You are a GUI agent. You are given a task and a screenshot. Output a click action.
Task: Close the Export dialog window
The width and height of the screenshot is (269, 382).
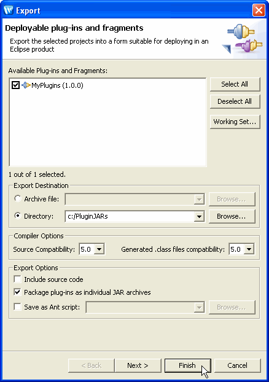259,10
